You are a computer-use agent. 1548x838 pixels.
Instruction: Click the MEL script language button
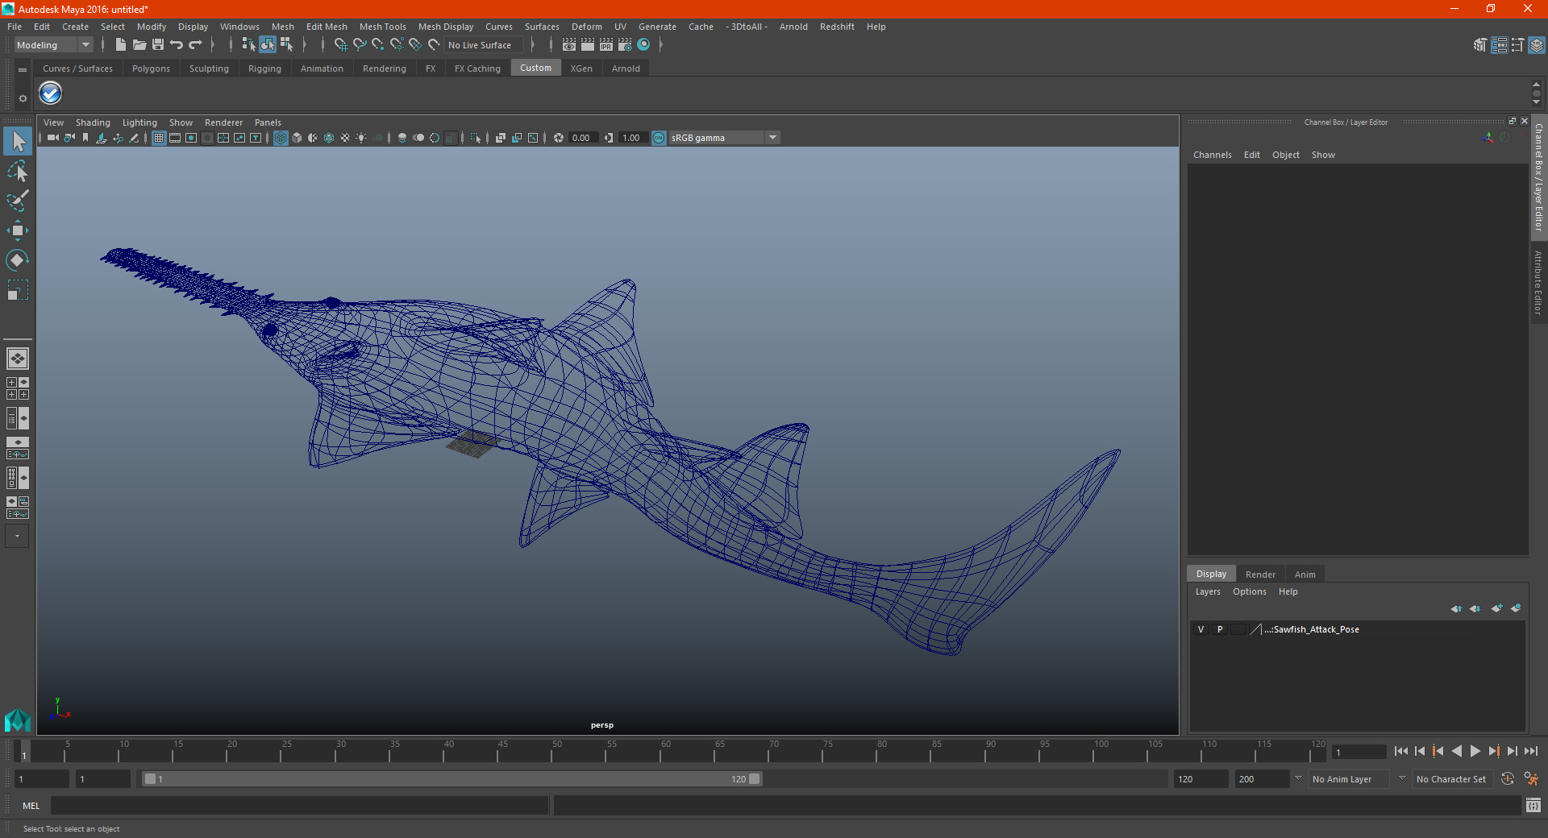click(31, 806)
